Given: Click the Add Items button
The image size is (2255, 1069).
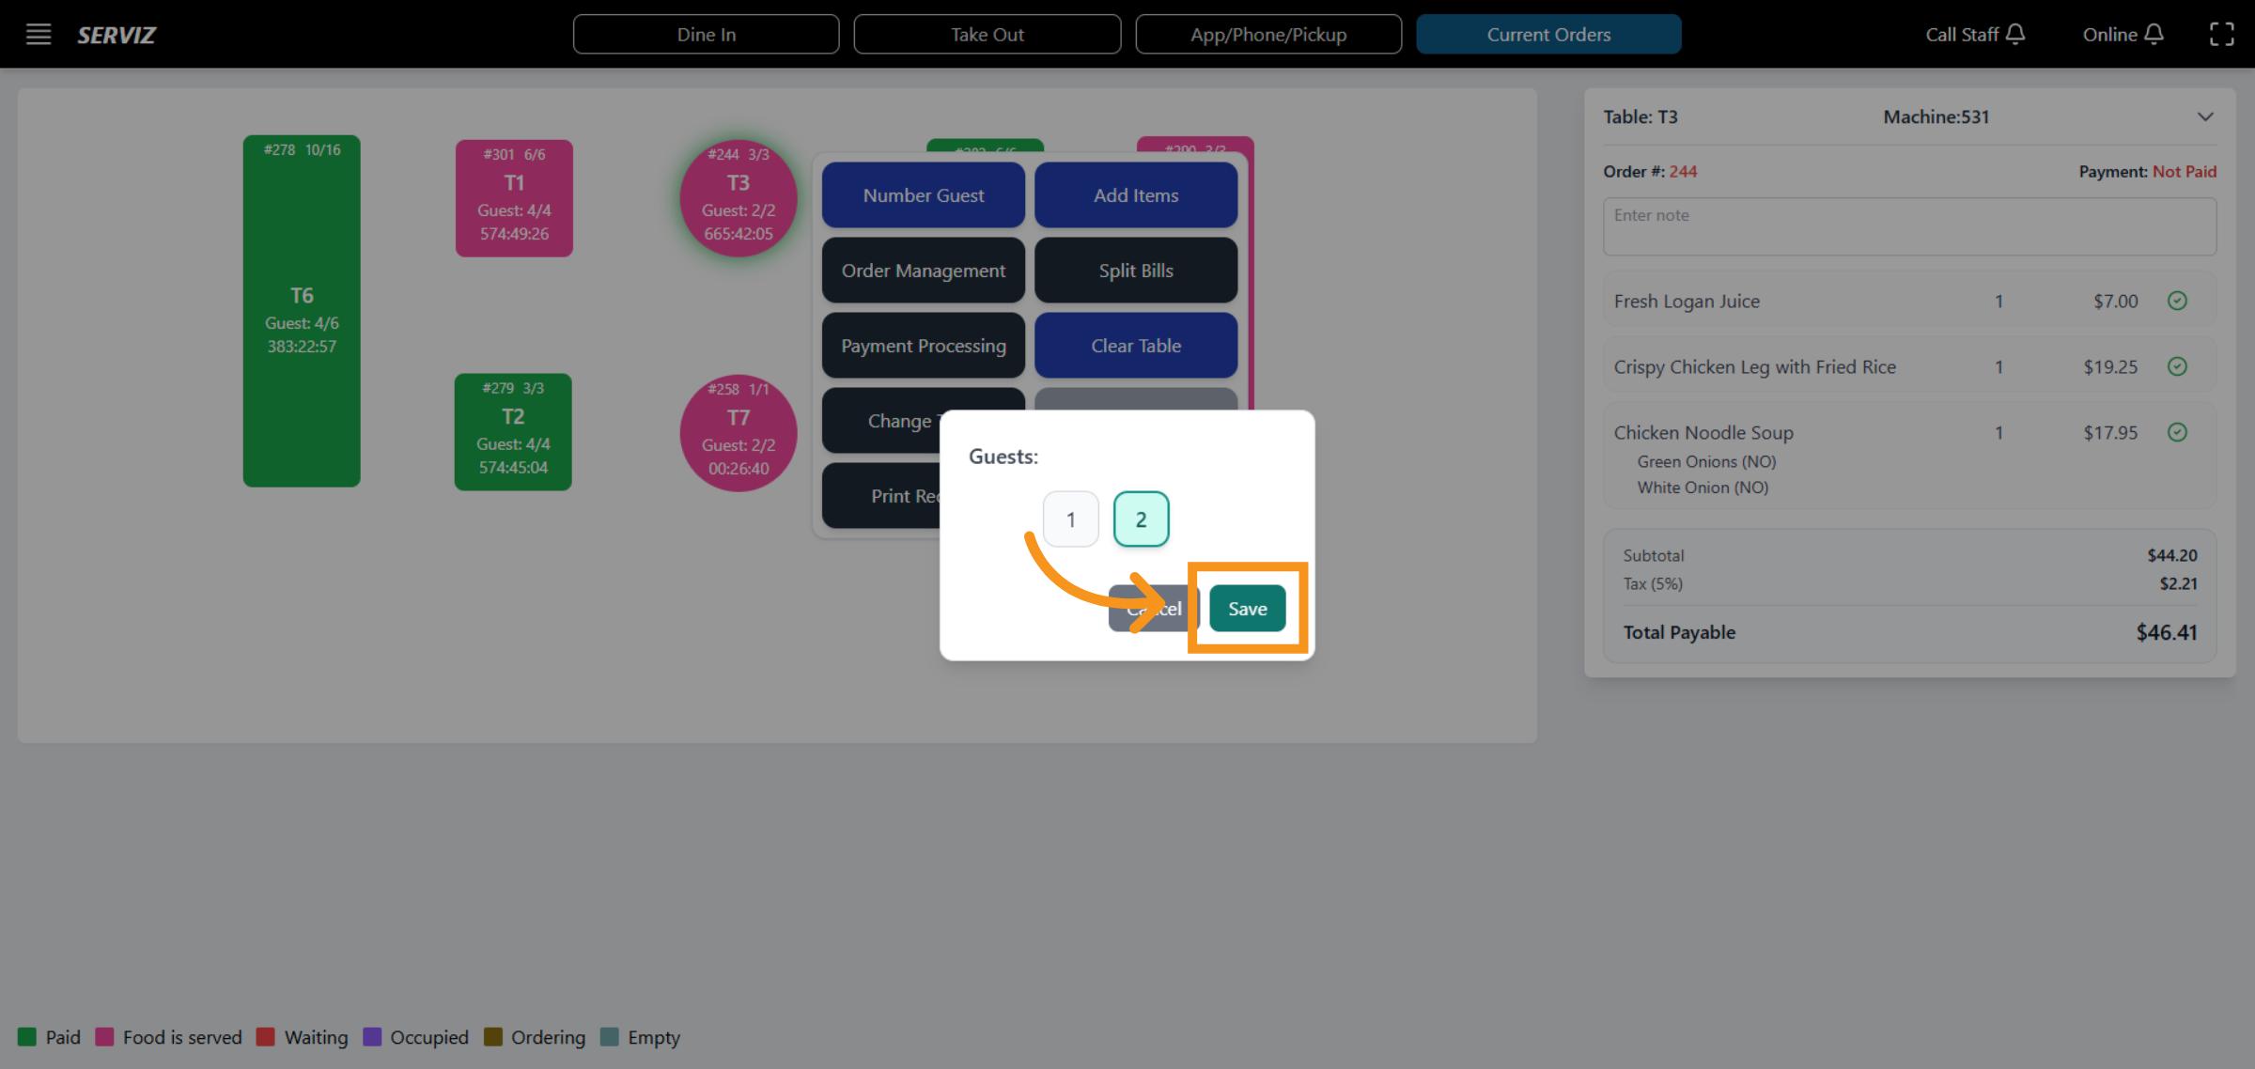Looking at the screenshot, I should click(x=1135, y=195).
